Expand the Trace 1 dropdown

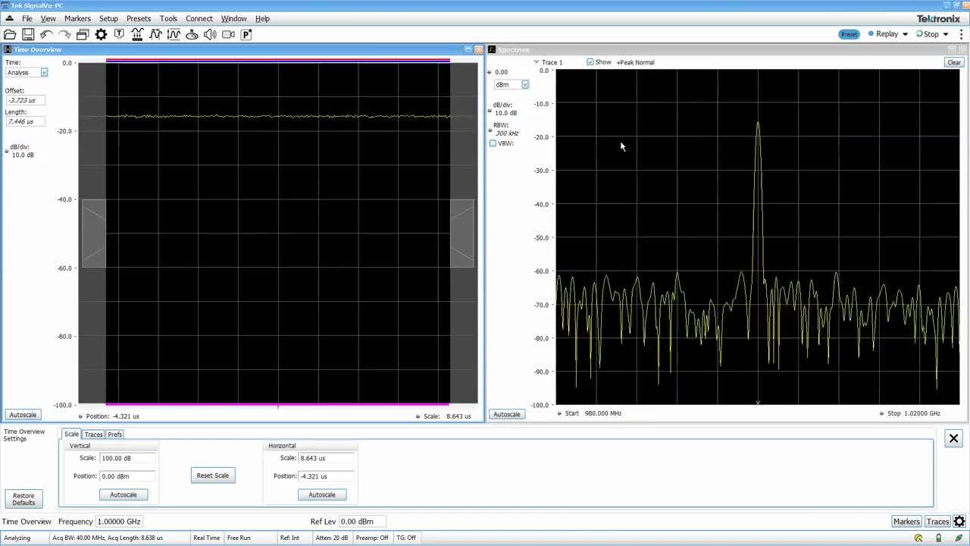[x=536, y=62]
